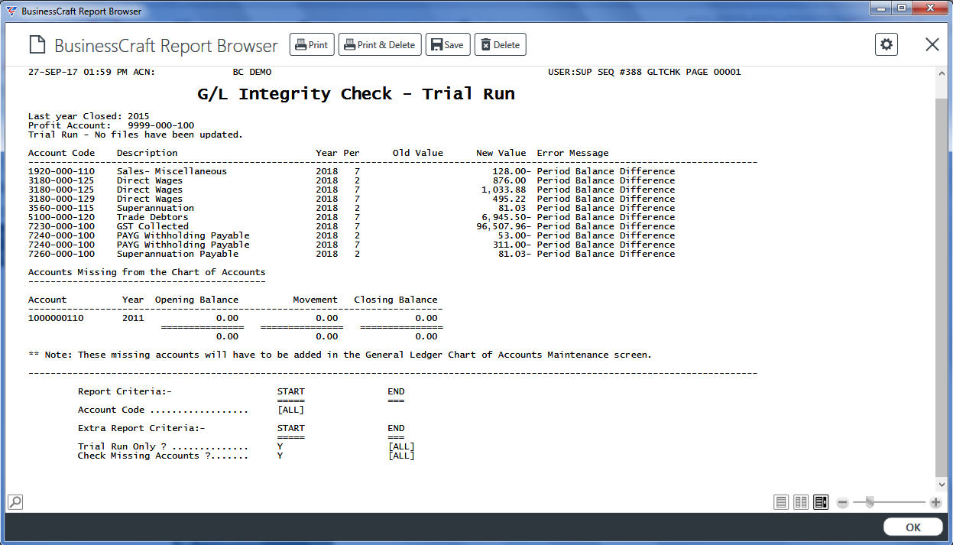Click the 'Error Message' column header

click(573, 153)
